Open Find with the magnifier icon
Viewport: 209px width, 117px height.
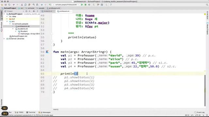34,5
